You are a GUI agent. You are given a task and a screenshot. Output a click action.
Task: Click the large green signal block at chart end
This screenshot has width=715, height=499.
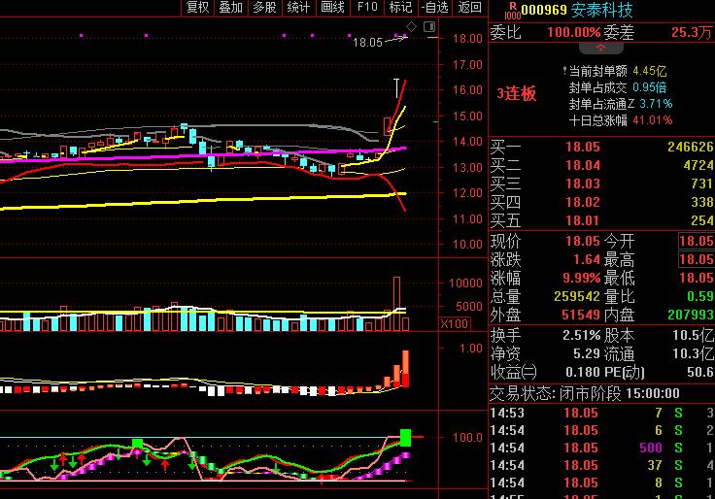tap(406, 437)
